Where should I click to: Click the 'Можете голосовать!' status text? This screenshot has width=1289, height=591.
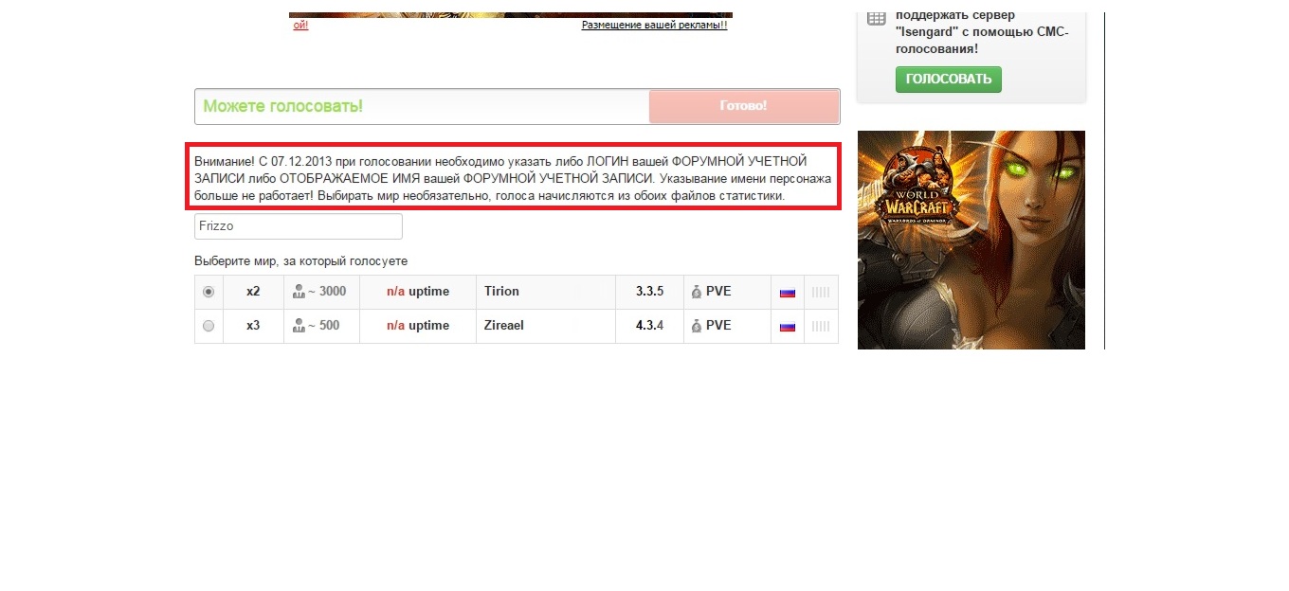click(282, 107)
